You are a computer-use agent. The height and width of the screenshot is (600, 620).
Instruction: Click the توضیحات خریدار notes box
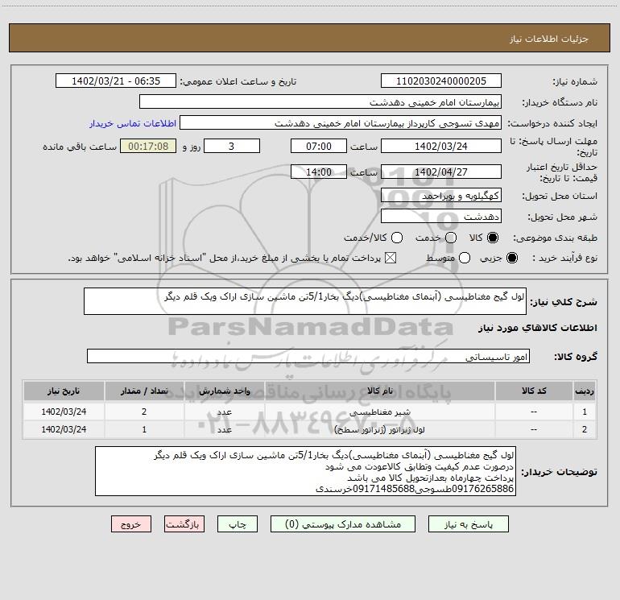click(x=305, y=471)
